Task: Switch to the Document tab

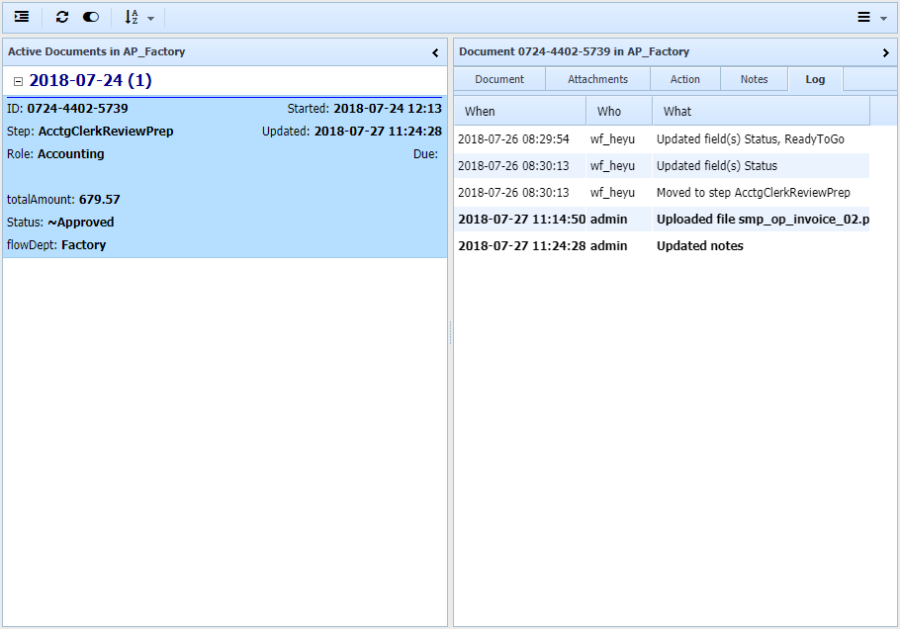Action: pos(499,79)
